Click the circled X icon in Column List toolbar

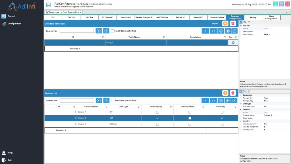[234, 101]
